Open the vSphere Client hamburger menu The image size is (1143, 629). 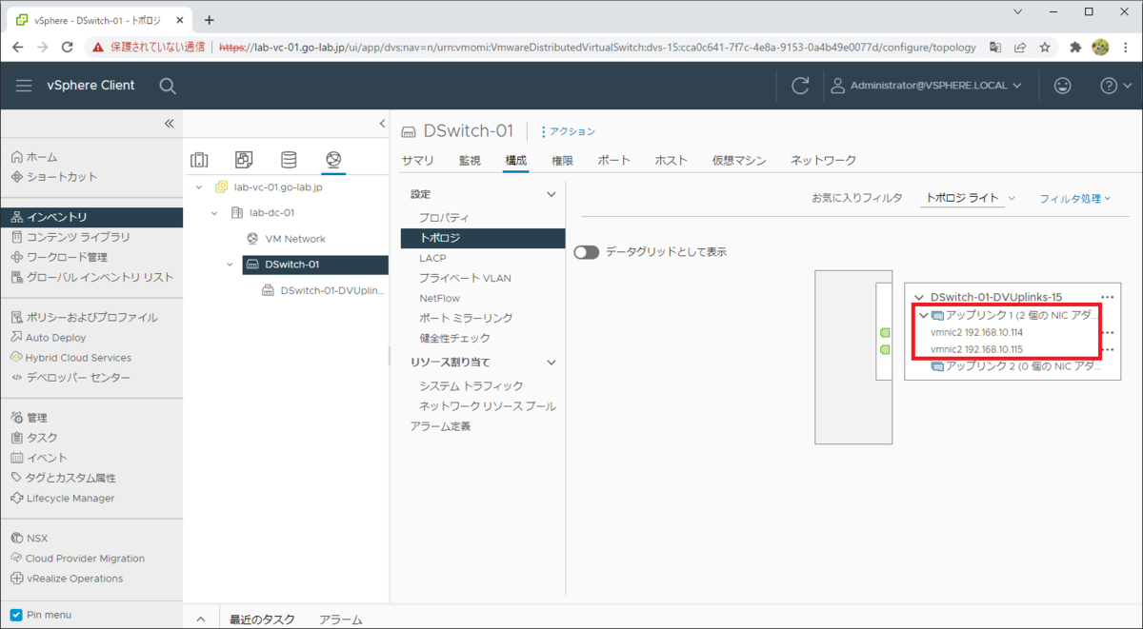pos(25,86)
